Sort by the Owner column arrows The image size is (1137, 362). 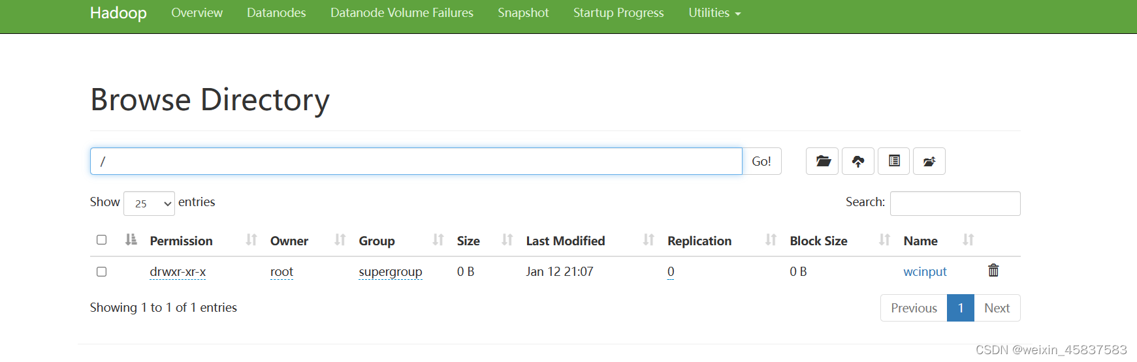(340, 240)
